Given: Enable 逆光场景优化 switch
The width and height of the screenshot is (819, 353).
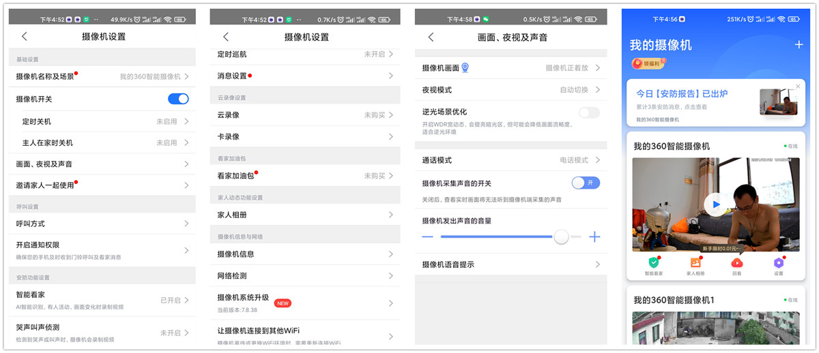Looking at the screenshot, I should click(589, 112).
